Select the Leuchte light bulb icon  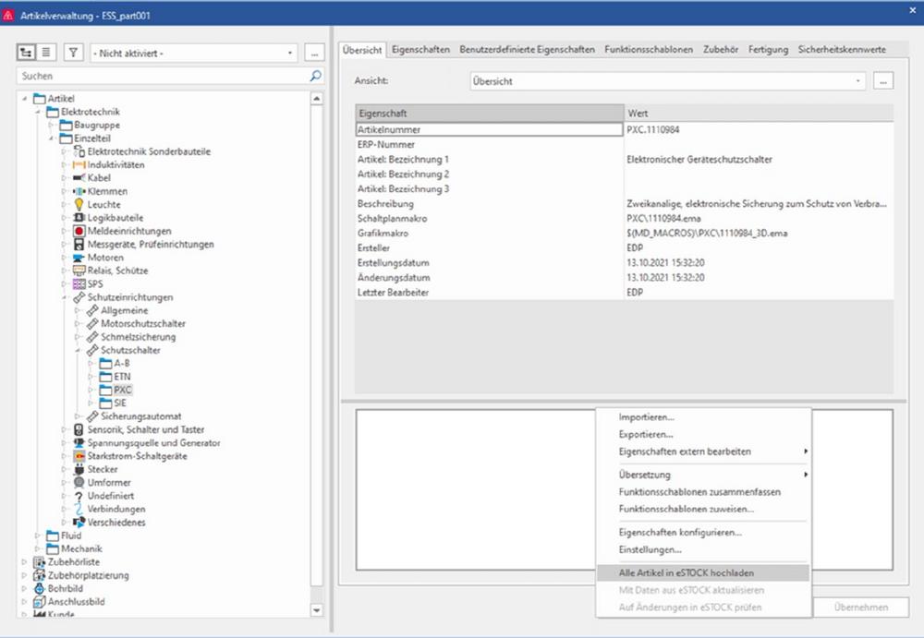(x=79, y=204)
